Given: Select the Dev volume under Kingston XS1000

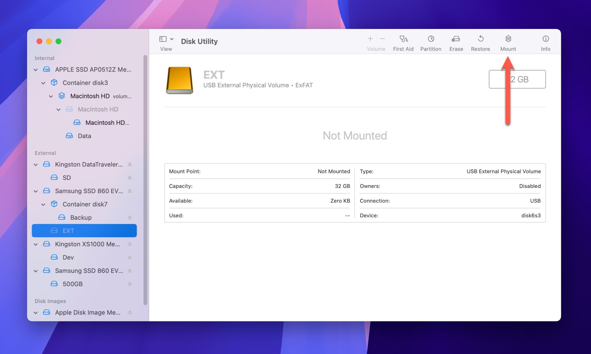Looking at the screenshot, I should 68,257.
